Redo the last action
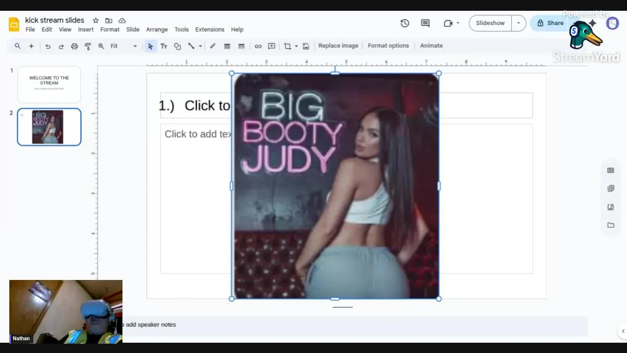Screen dimensions: 627x353 coord(61,46)
